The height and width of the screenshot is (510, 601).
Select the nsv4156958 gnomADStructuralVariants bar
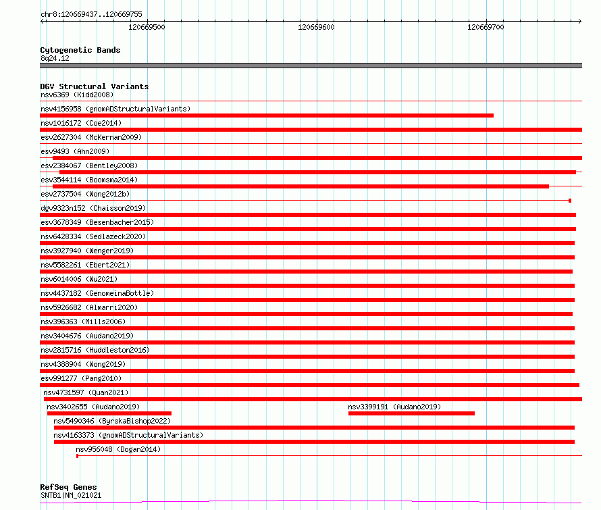tap(267, 116)
